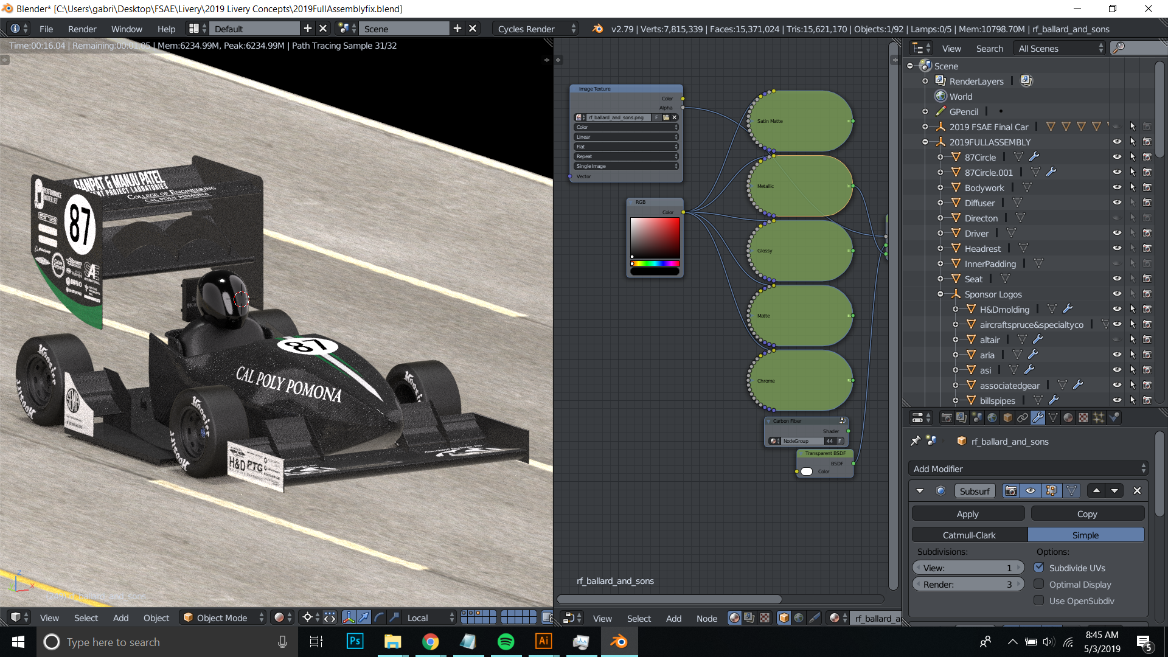Viewport: 1168px width, 657px height.
Task: Open the Constraints properties tab (chain icon)
Action: click(x=1023, y=418)
